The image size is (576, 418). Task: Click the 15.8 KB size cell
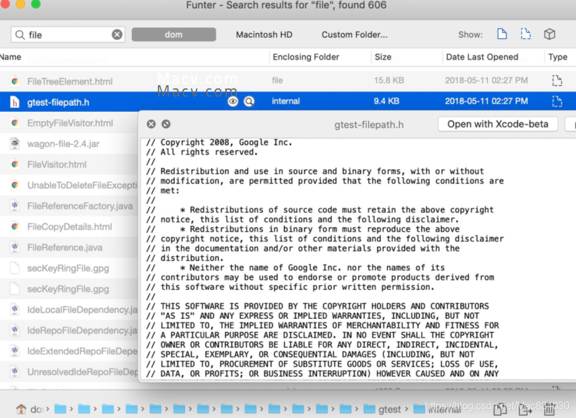389,80
